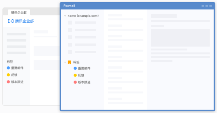The height and width of the screenshot is (113, 217).
Task: Click the Foxmail title bar text
Action: tap(69, 6)
